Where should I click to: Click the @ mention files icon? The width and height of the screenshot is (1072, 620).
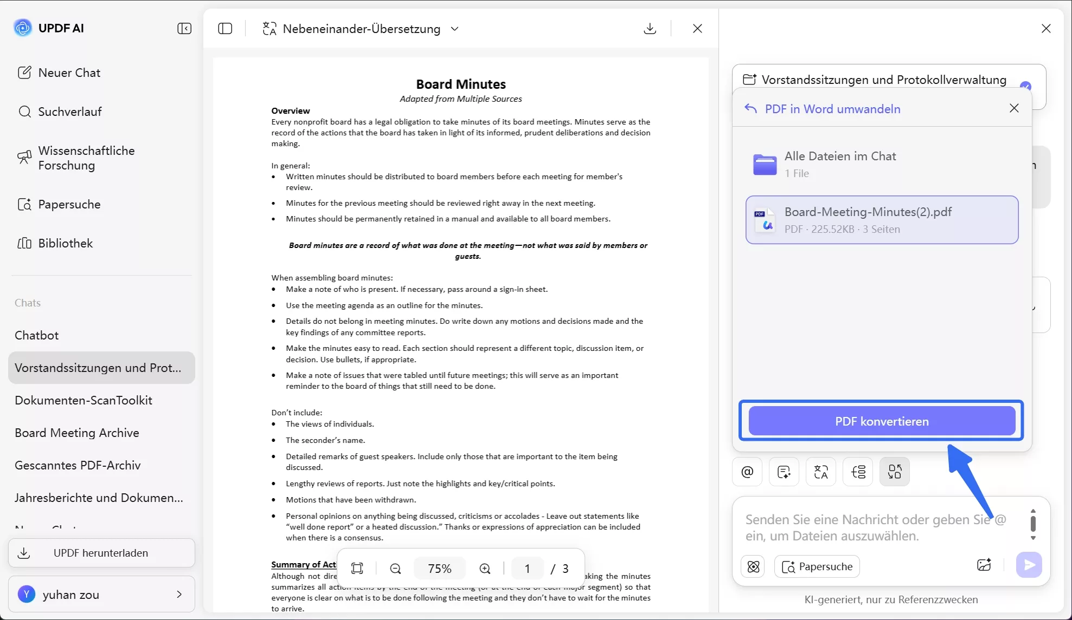pos(747,472)
